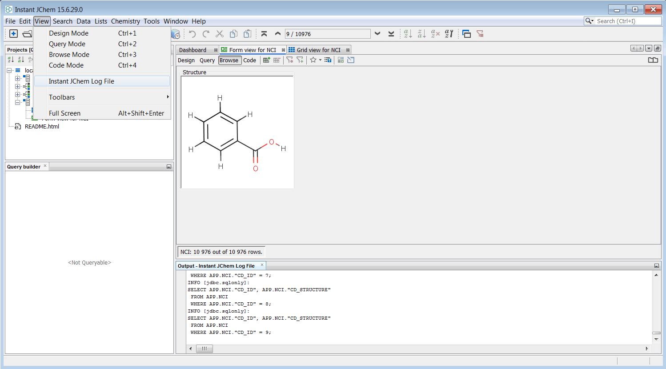Image resolution: width=666 pixels, height=369 pixels.
Task: Open the Chemistry menu
Action: coord(125,21)
